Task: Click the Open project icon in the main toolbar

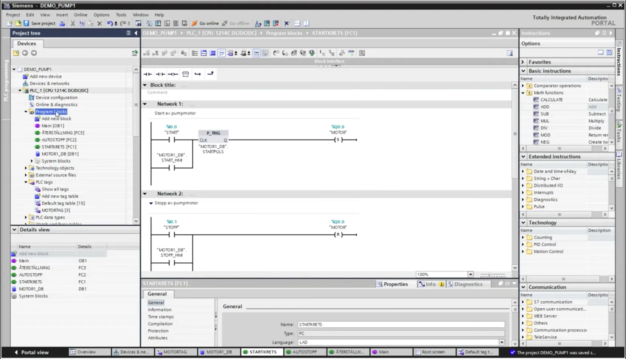Action: click(x=18, y=23)
